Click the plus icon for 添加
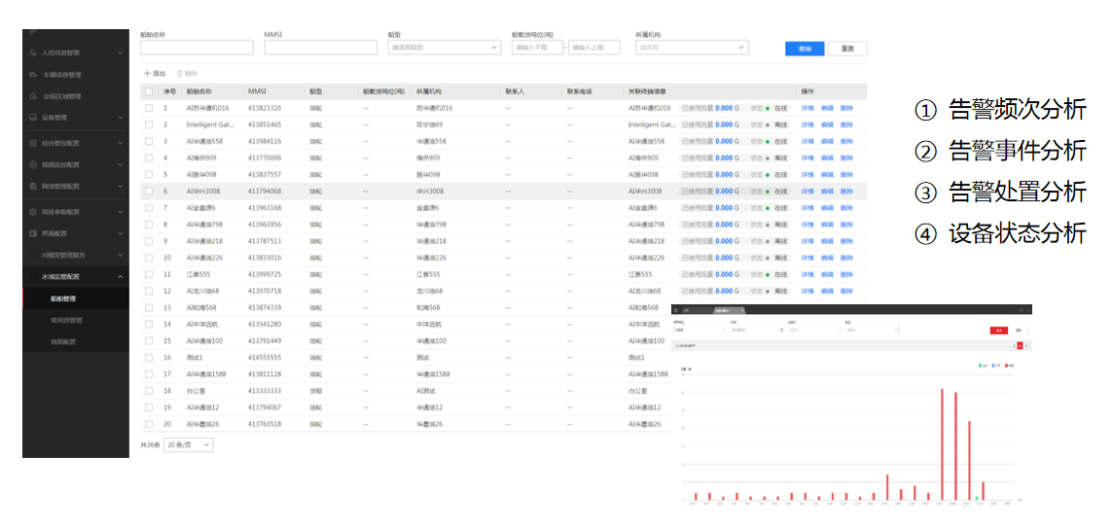The image size is (1112, 524). click(147, 74)
